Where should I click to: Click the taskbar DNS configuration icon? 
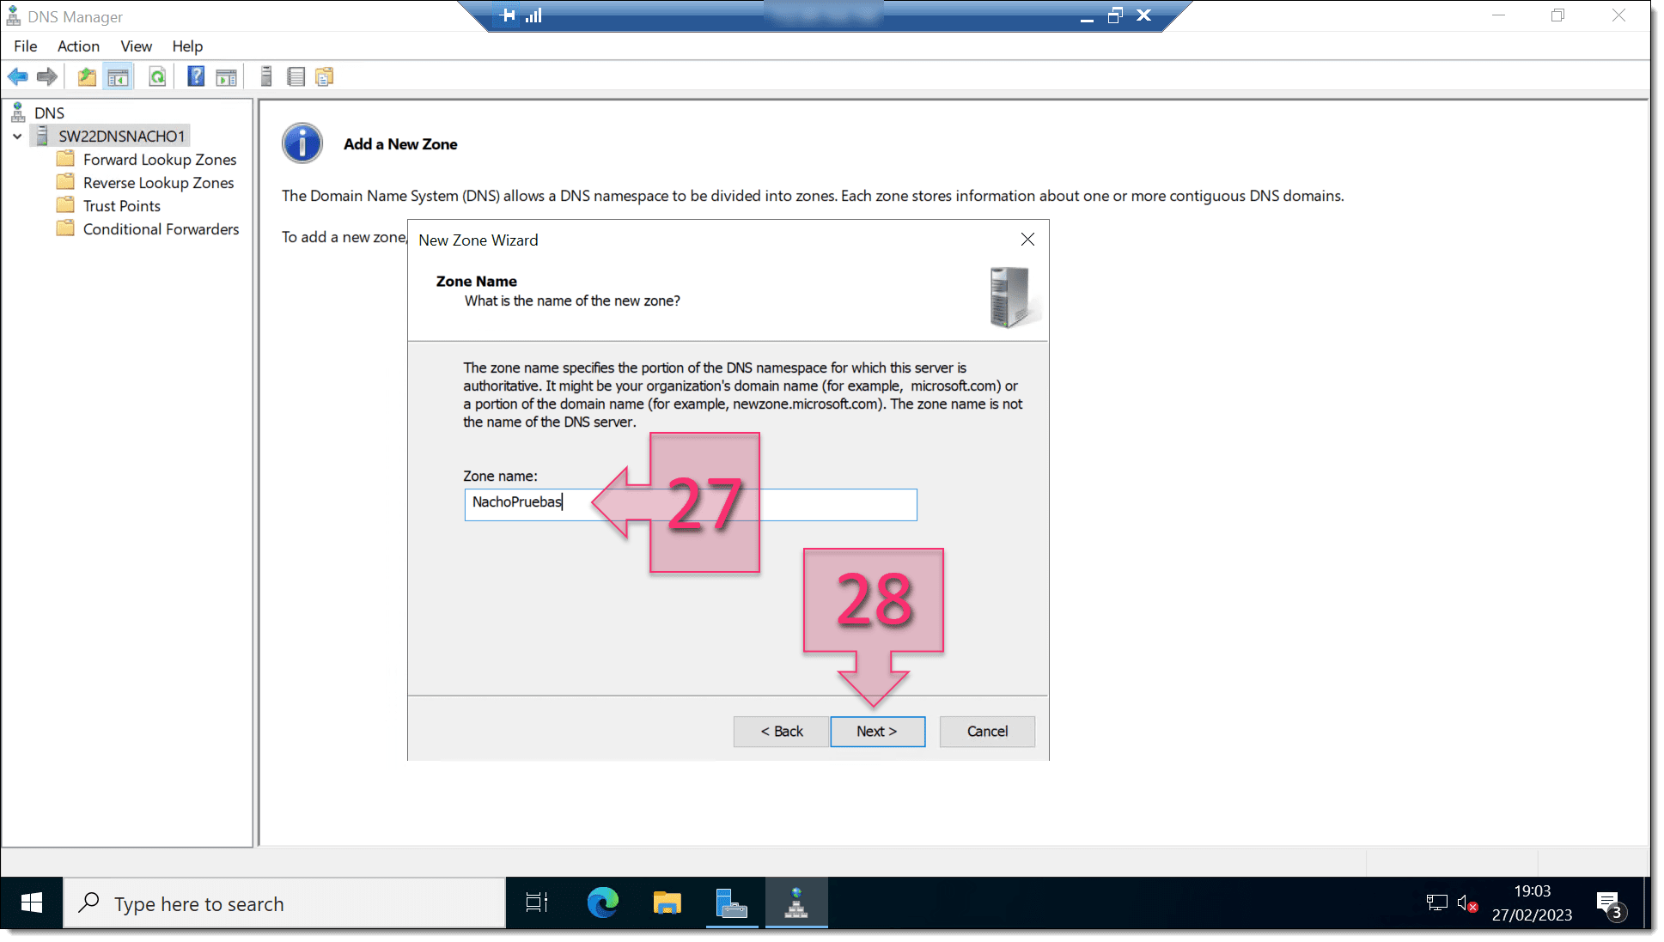[796, 903]
